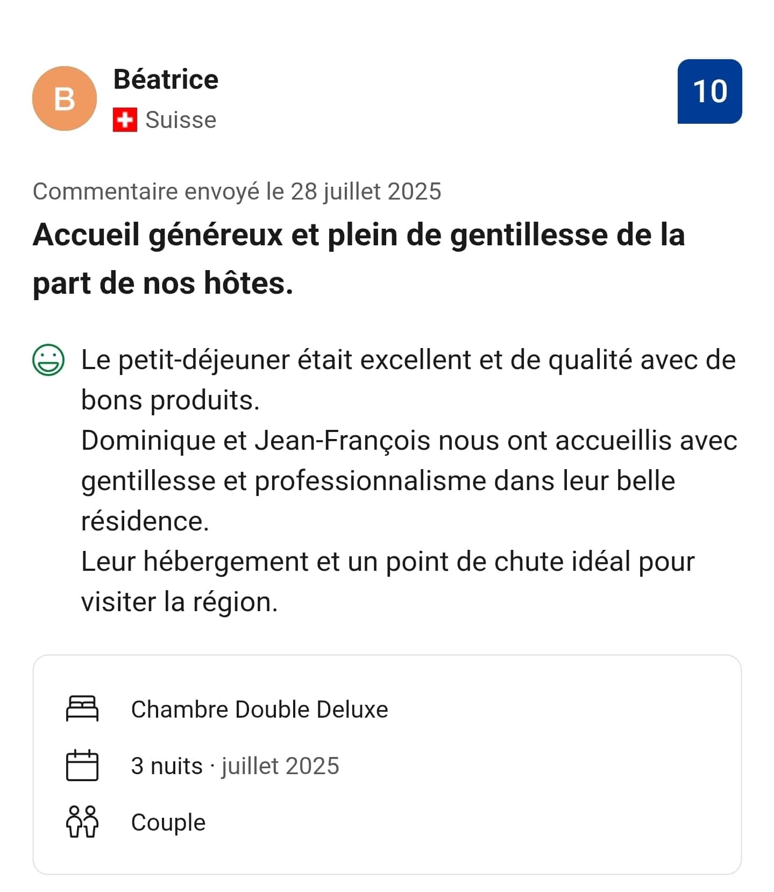Click the blue 10 score badge
This screenshot has height=892, width=774.
pyautogui.click(x=709, y=91)
